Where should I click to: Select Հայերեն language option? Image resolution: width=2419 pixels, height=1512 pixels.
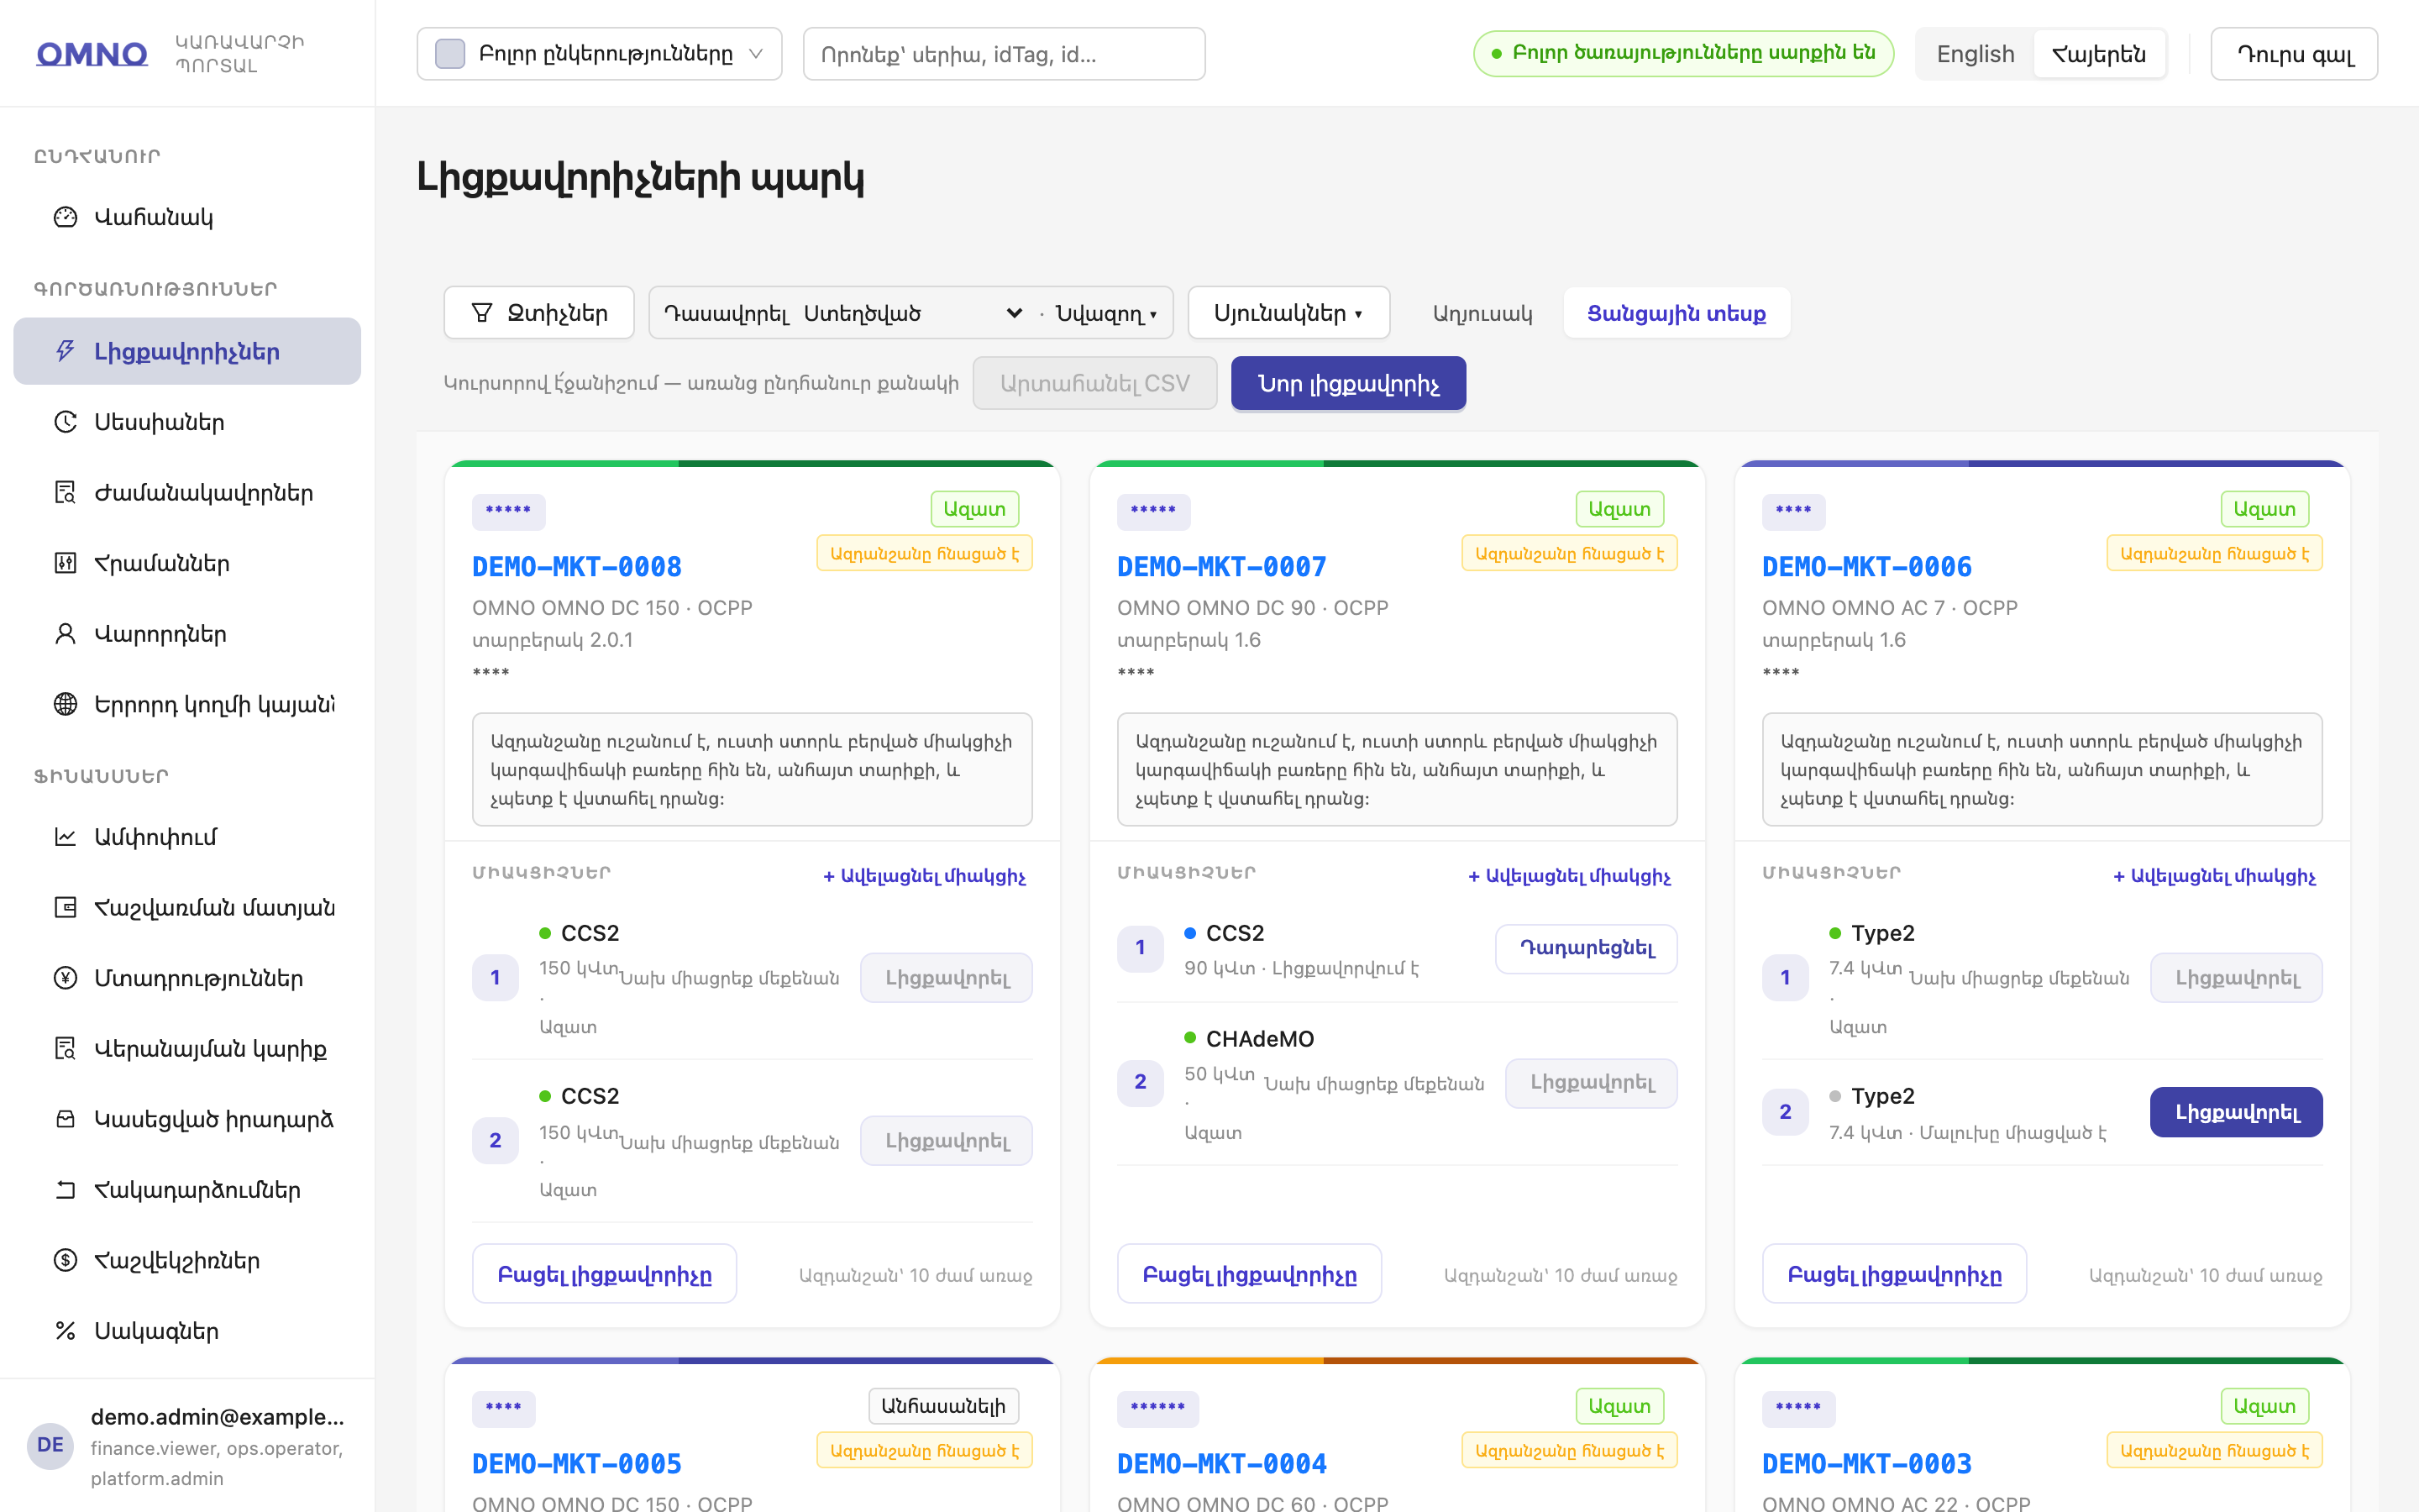[x=2098, y=54]
